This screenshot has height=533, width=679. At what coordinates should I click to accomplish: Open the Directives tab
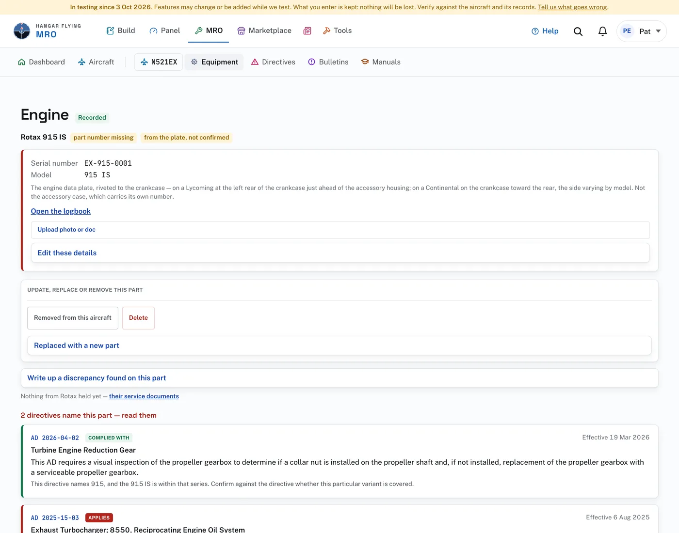273,62
